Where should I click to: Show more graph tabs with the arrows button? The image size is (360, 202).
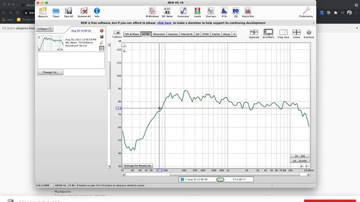(235, 34)
